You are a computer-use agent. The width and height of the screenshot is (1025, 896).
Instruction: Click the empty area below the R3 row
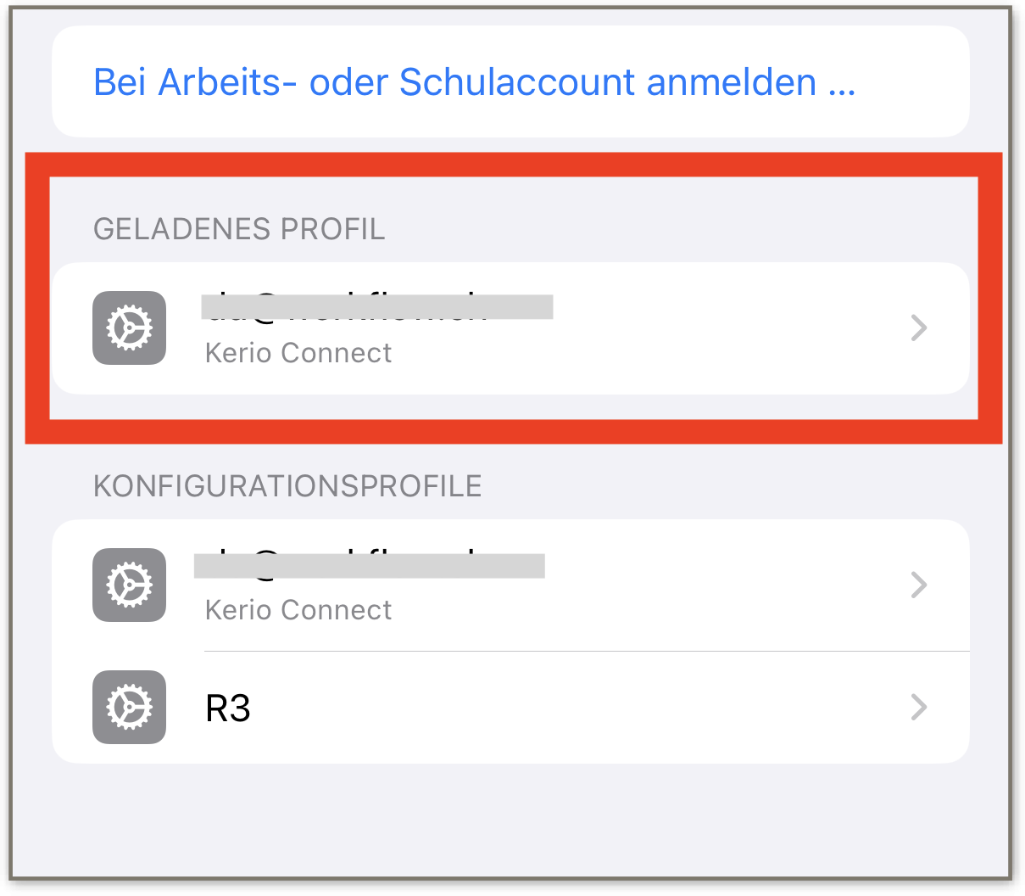pos(510,819)
